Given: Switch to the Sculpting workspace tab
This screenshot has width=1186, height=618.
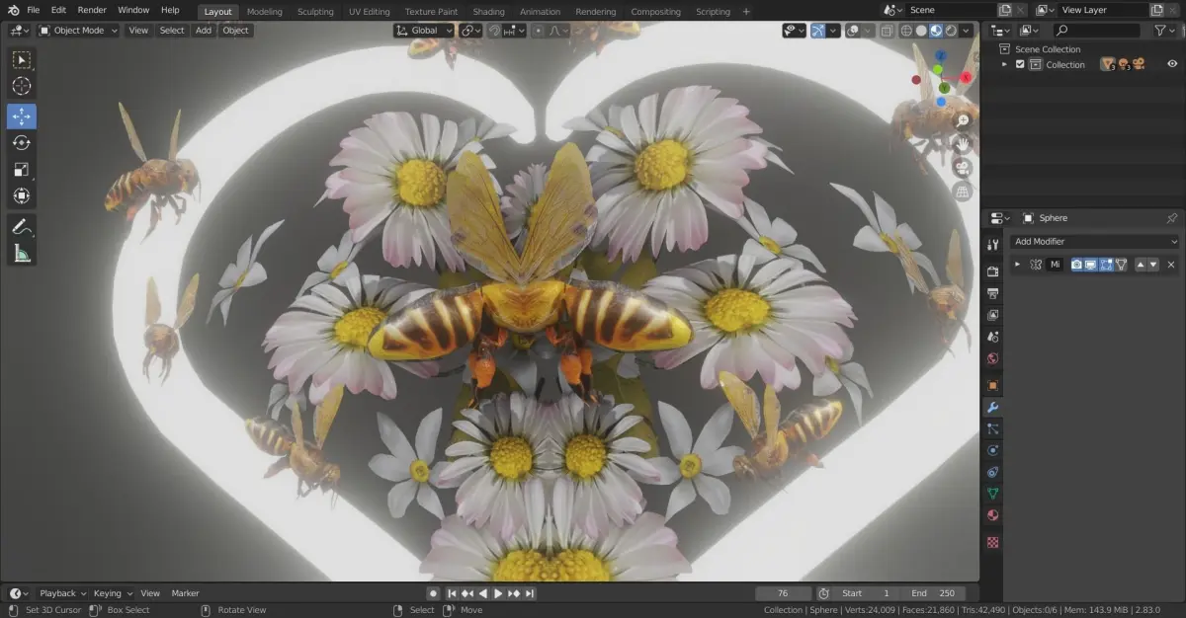Looking at the screenshot, I should [x=315, y=12].
